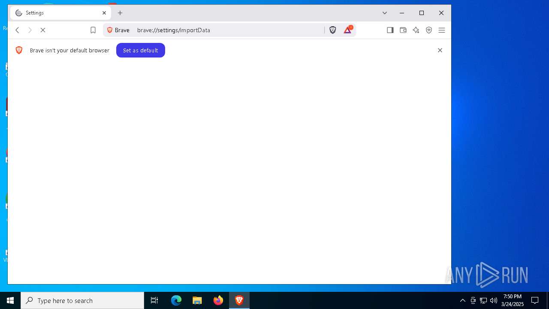Dismiss the default browser infobar
Screen dimensions: 549x309
[x=440, y=50]
